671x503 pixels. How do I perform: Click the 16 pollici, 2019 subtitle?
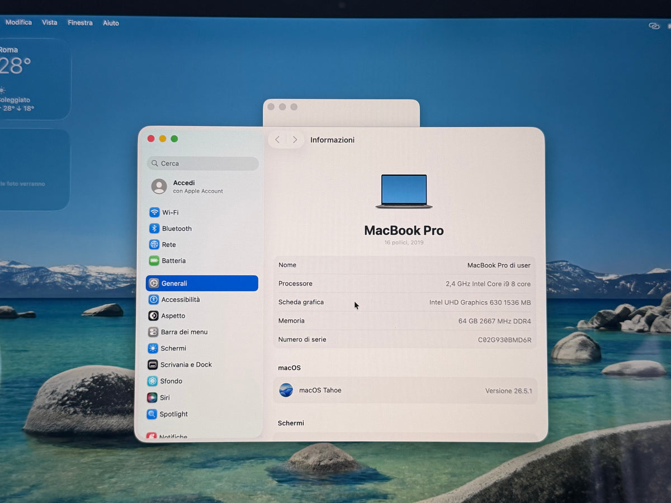tap(404, 243)
